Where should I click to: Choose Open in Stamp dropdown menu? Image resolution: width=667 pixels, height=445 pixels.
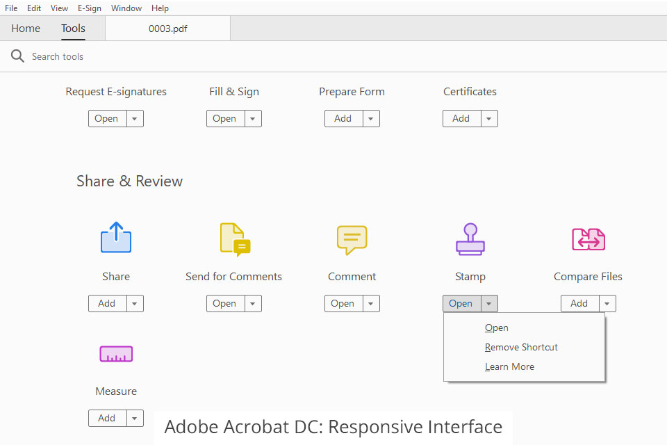pyautogui.click(x=524, y=328)
